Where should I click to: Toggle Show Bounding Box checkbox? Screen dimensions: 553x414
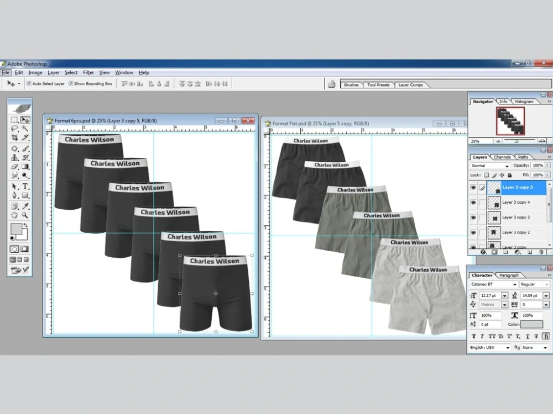(x=71, y=83)
